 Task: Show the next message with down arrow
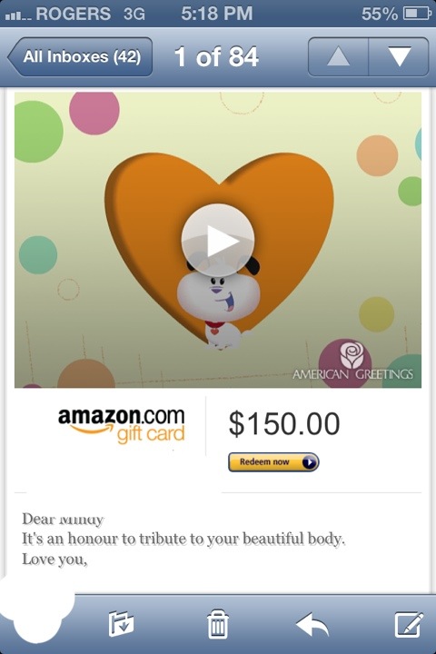(399, 56)
